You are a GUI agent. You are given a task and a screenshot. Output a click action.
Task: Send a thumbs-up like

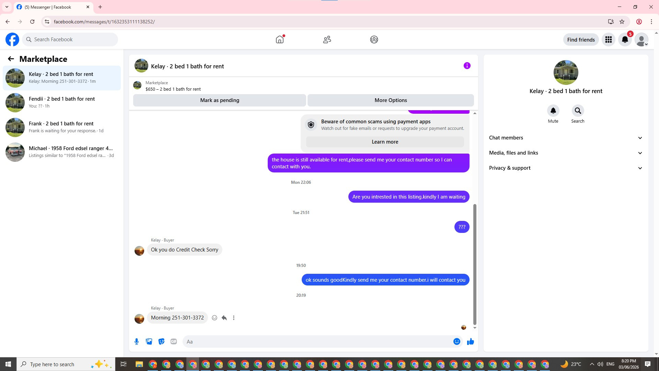tap(470, 341)
